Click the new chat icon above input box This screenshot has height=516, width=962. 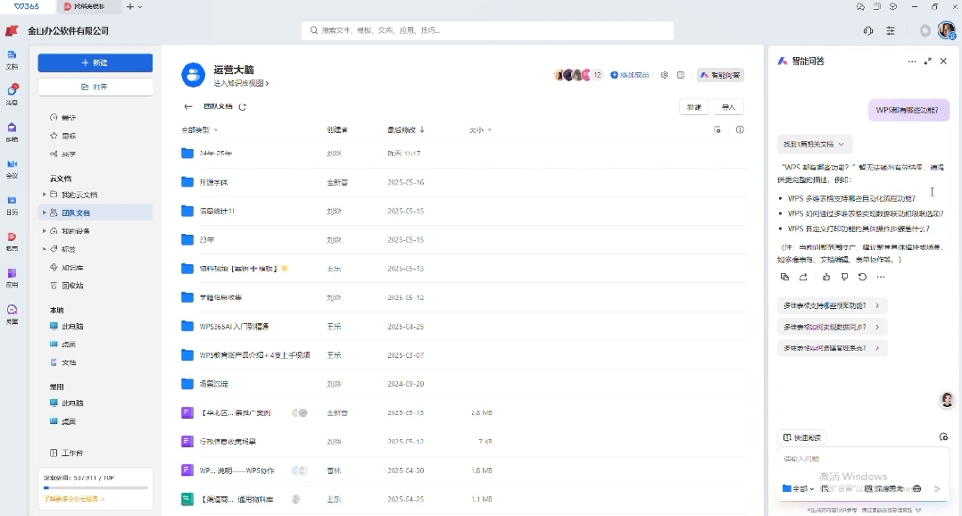[x=943, y=437]
